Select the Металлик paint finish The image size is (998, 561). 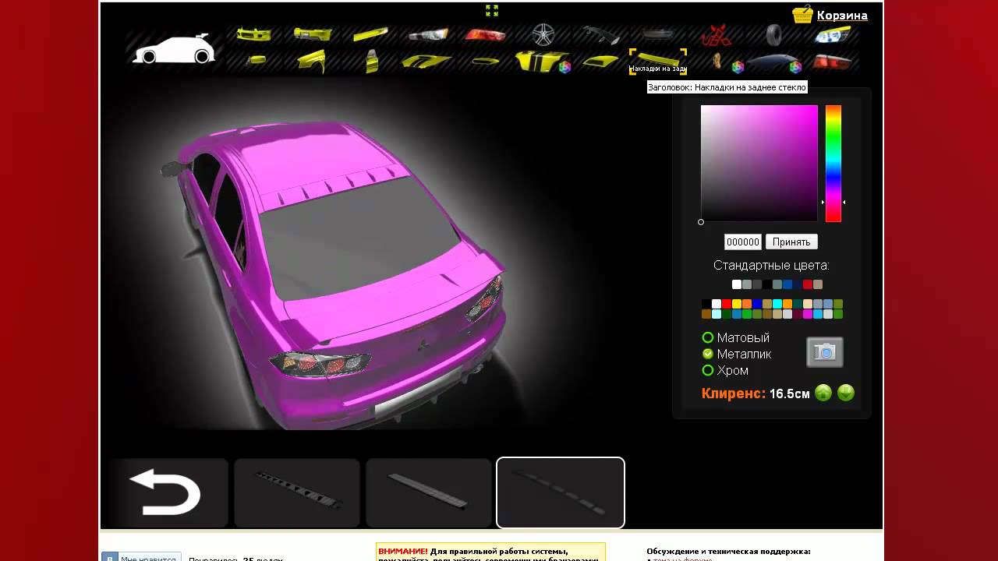click(x=708, y=354)
